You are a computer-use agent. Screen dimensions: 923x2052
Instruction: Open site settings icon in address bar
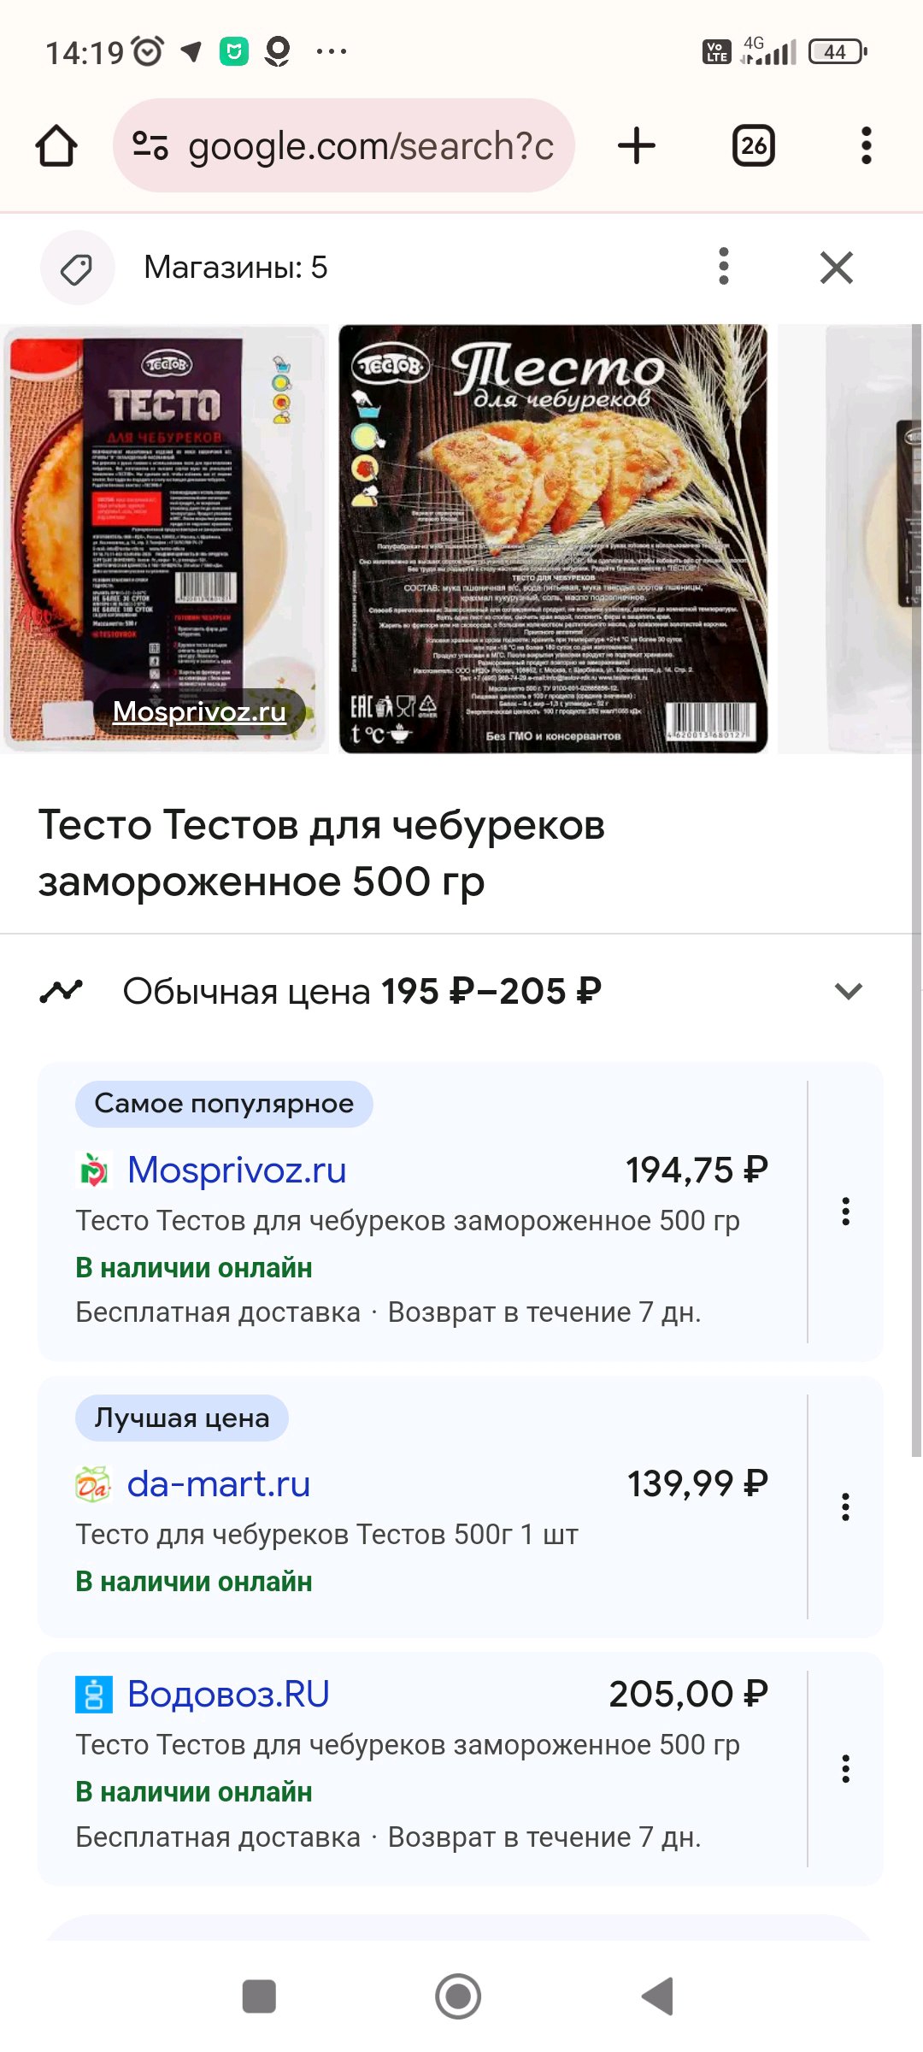click(x=150, y=145)
